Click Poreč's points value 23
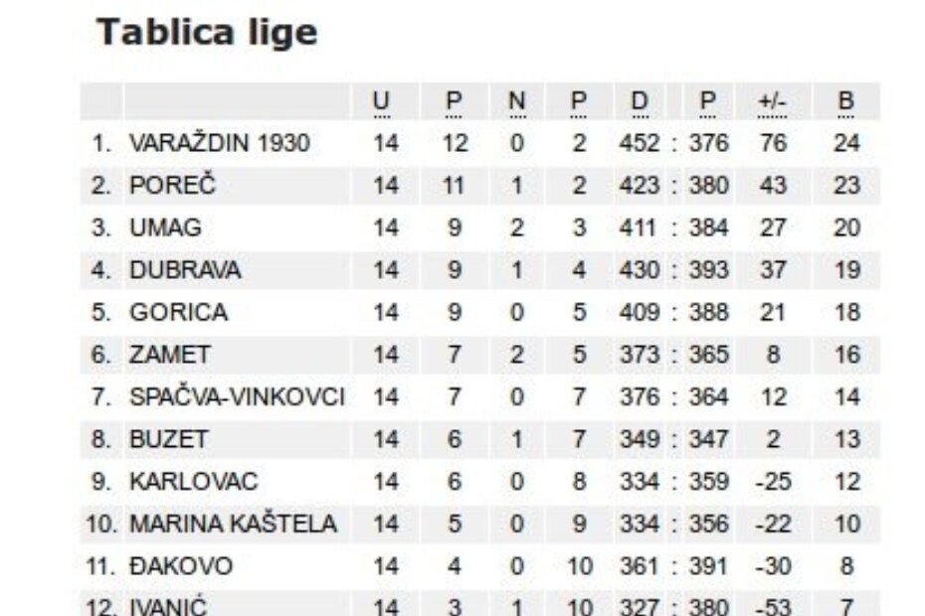Viewport: 925px width, 616px height. [846, 186]
